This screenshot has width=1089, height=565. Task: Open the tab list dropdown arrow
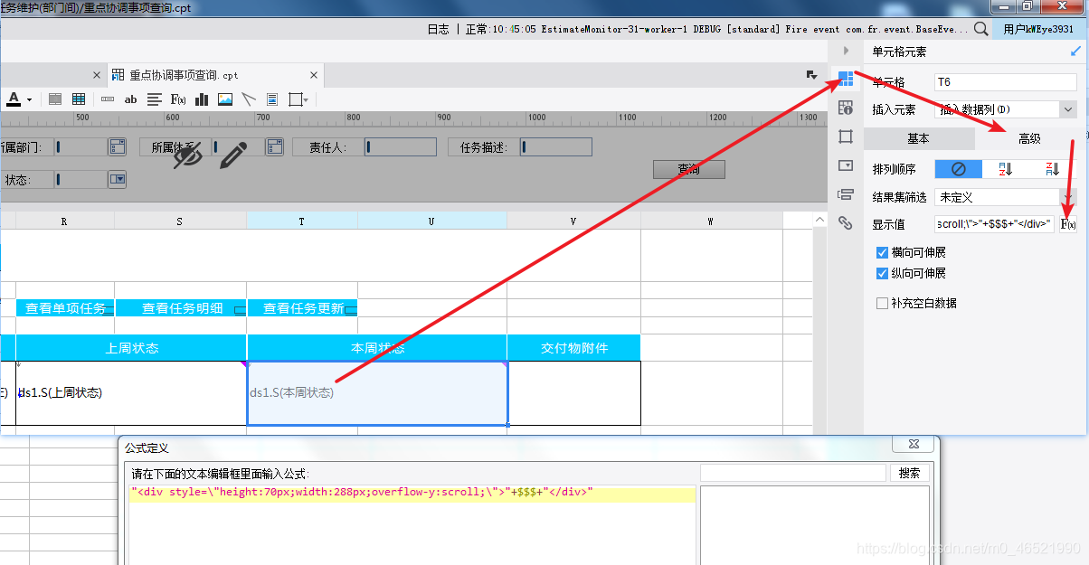tap(811, 75)
